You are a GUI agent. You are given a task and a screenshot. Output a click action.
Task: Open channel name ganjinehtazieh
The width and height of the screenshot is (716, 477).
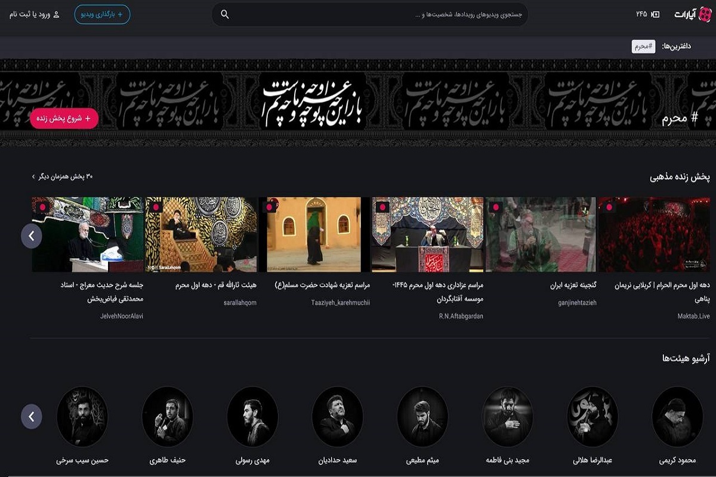(577, 303)
